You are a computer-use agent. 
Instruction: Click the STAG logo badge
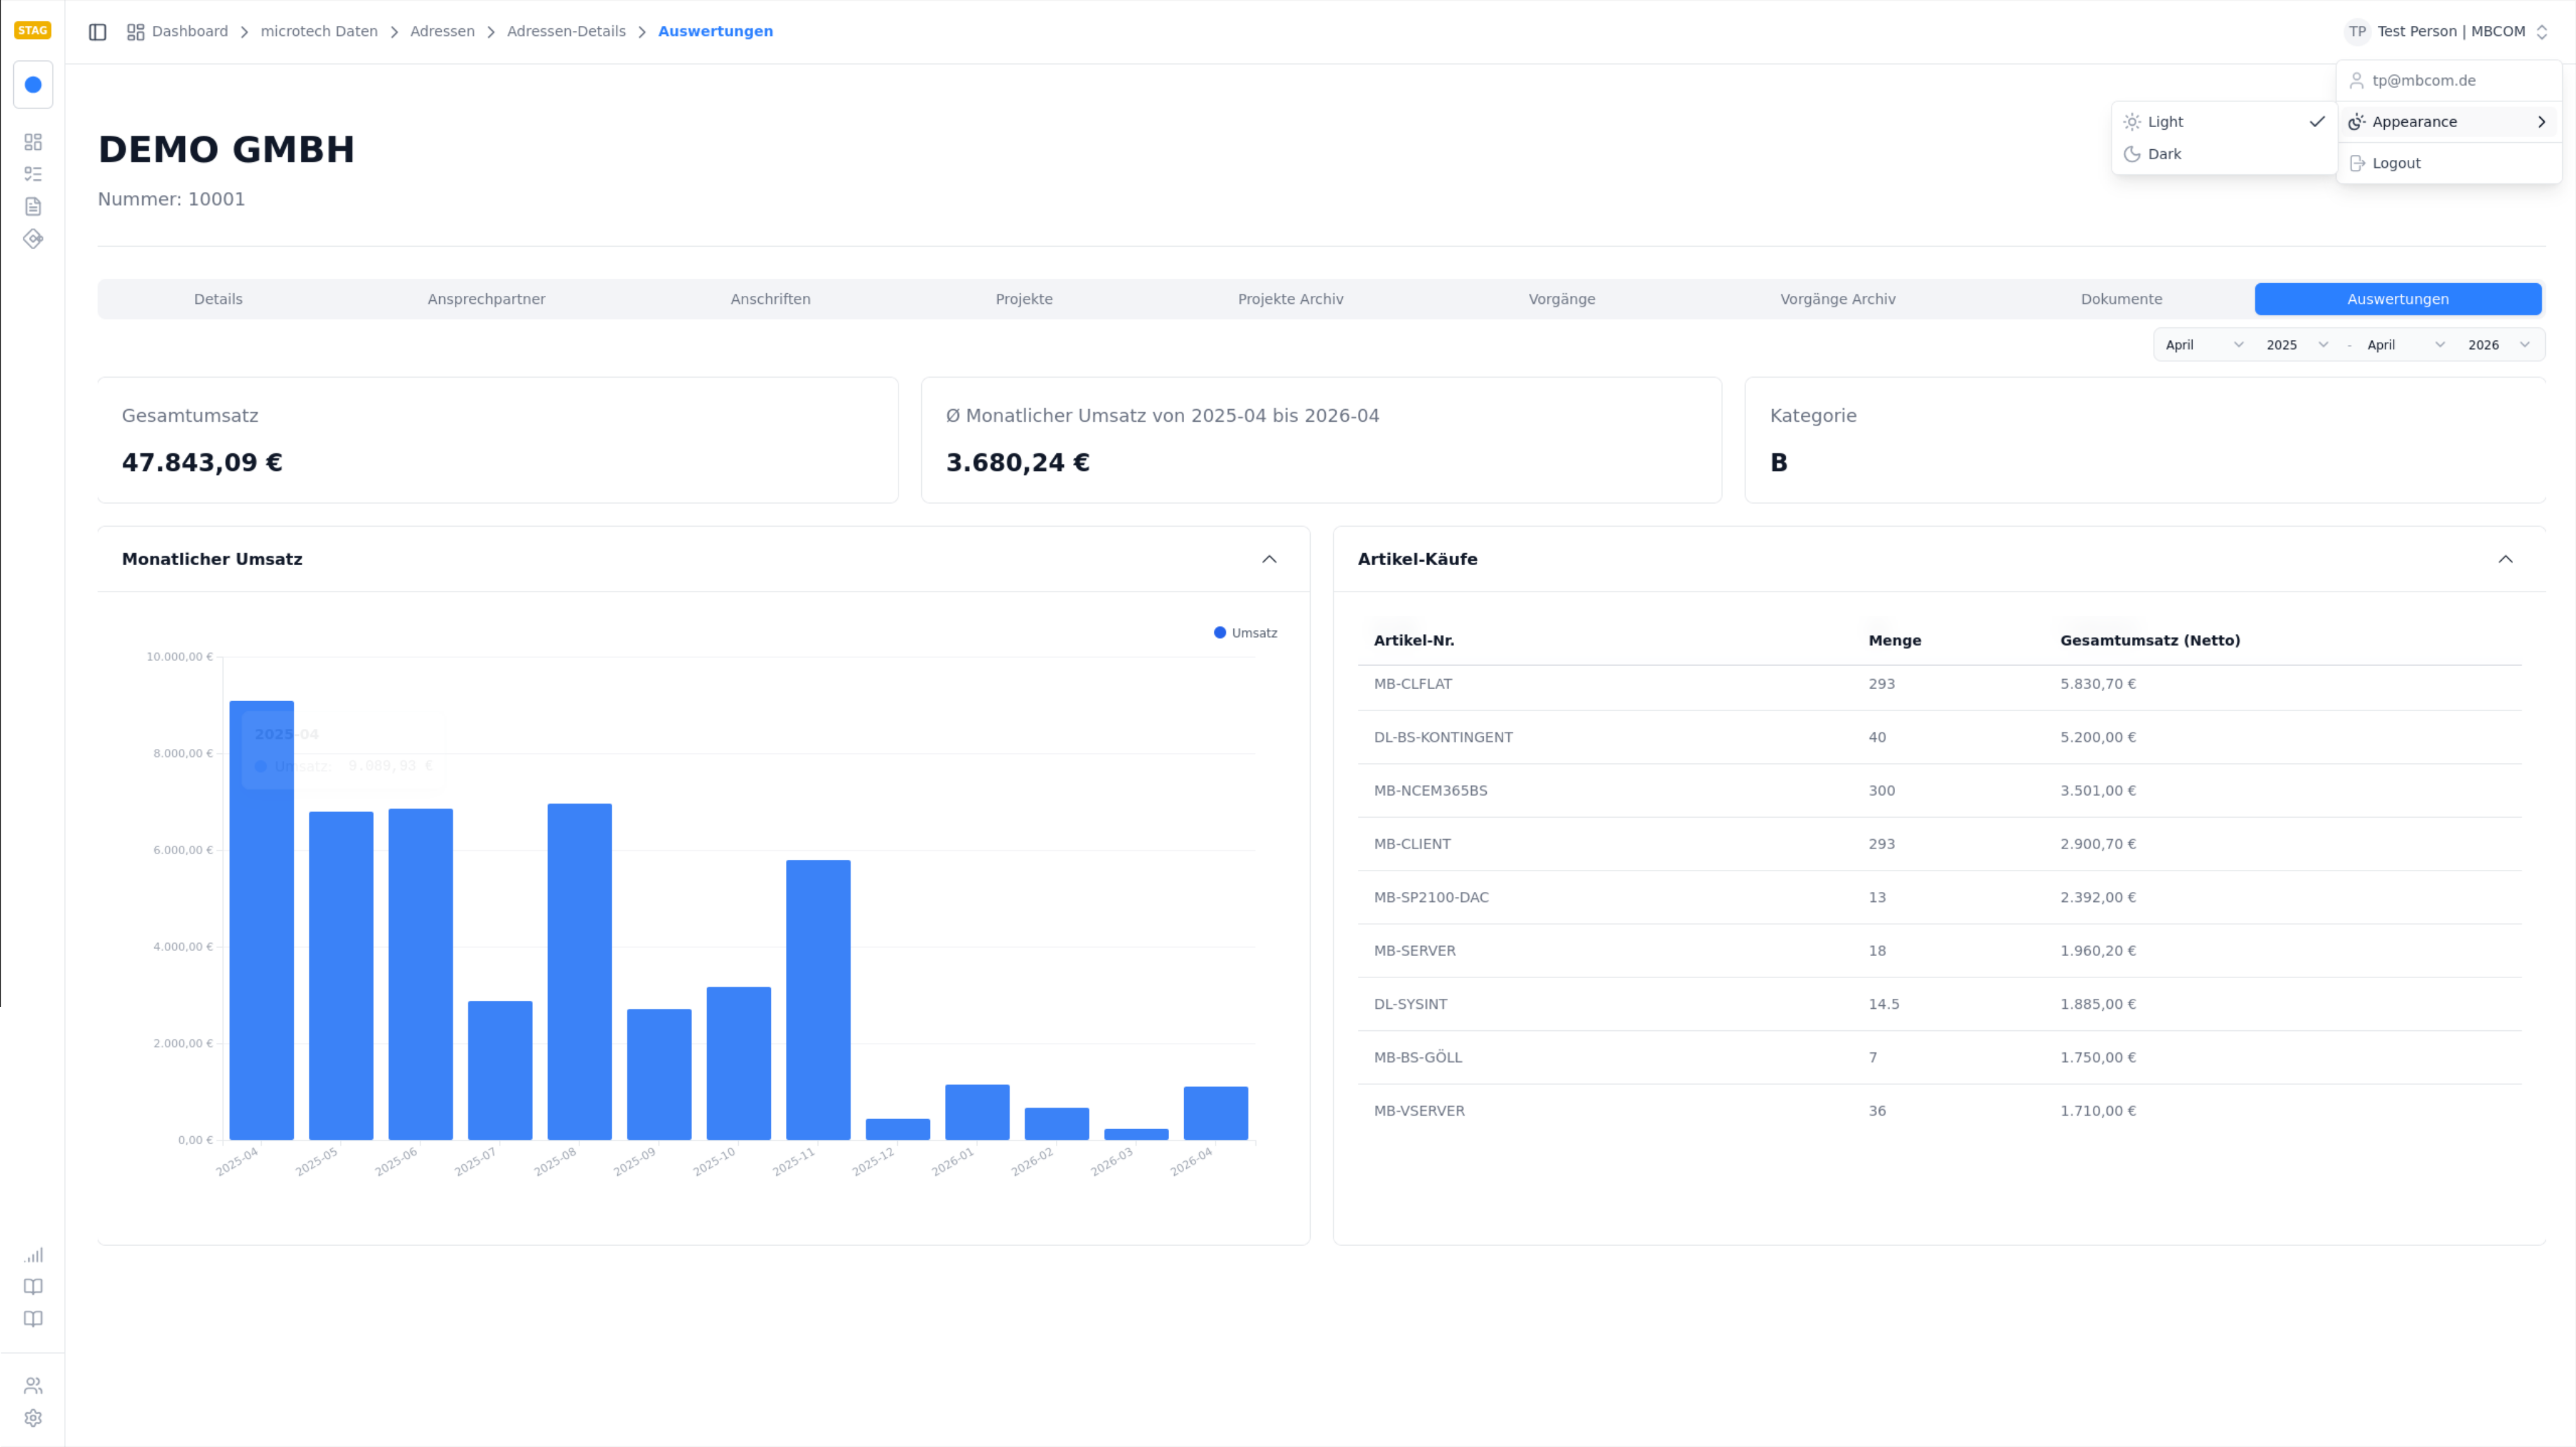(x=32, y=30)
